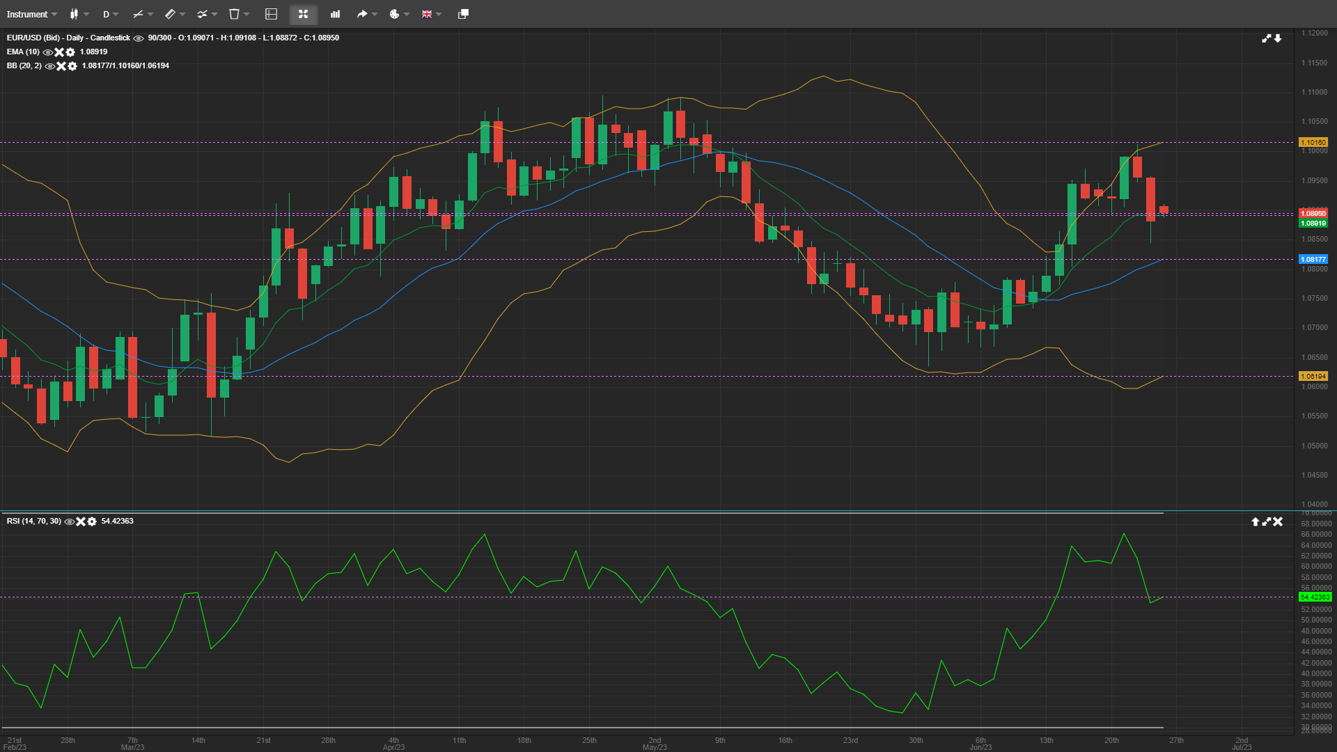This screenshot has width=1337, height=752.
Task: Open the color palette theme icon
Action: coord(394,14)
